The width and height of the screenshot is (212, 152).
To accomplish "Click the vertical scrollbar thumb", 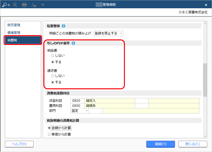I will tap(205, 80).
